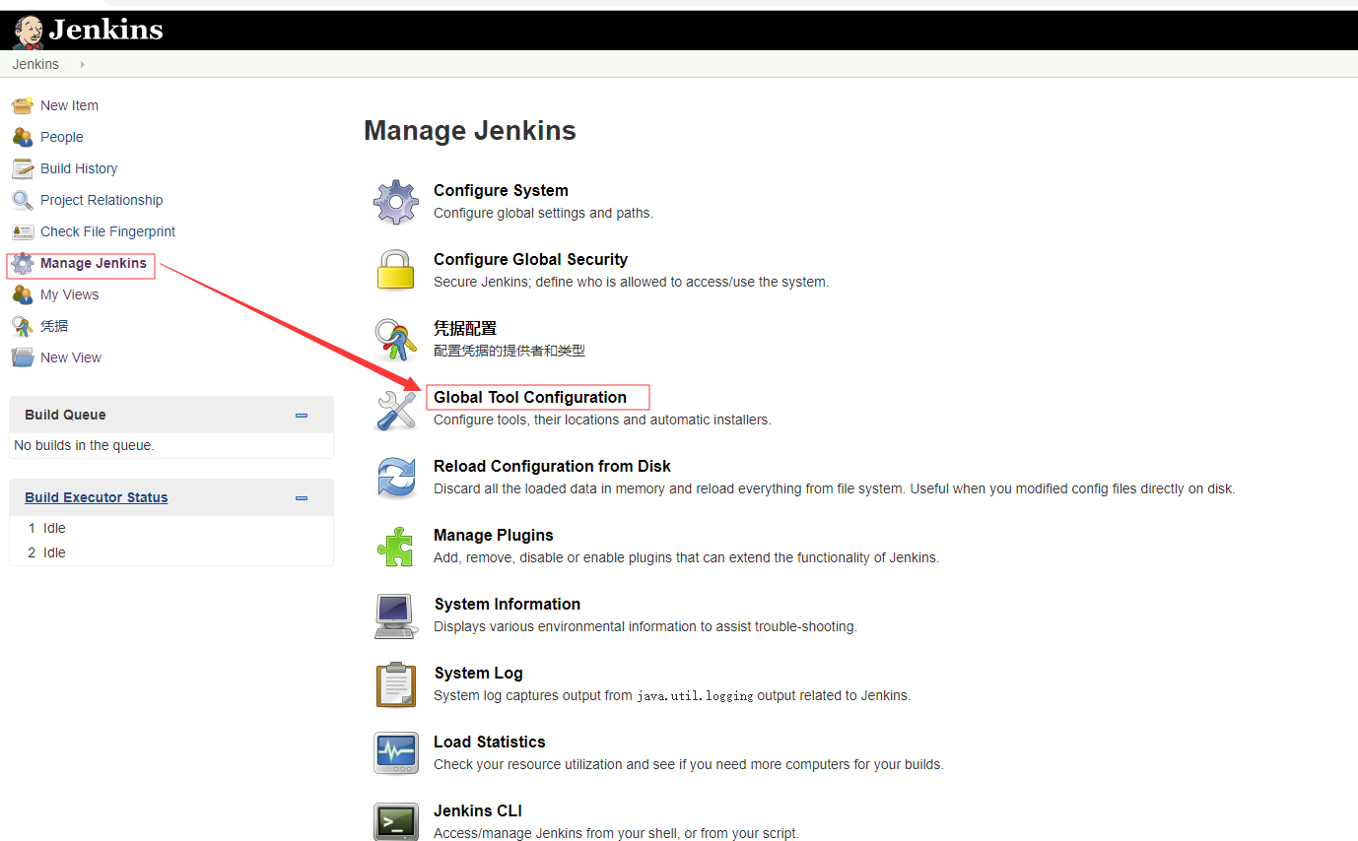Click the Configure System gear icon
The image size is (1358, 841).
tap(396, 202)
